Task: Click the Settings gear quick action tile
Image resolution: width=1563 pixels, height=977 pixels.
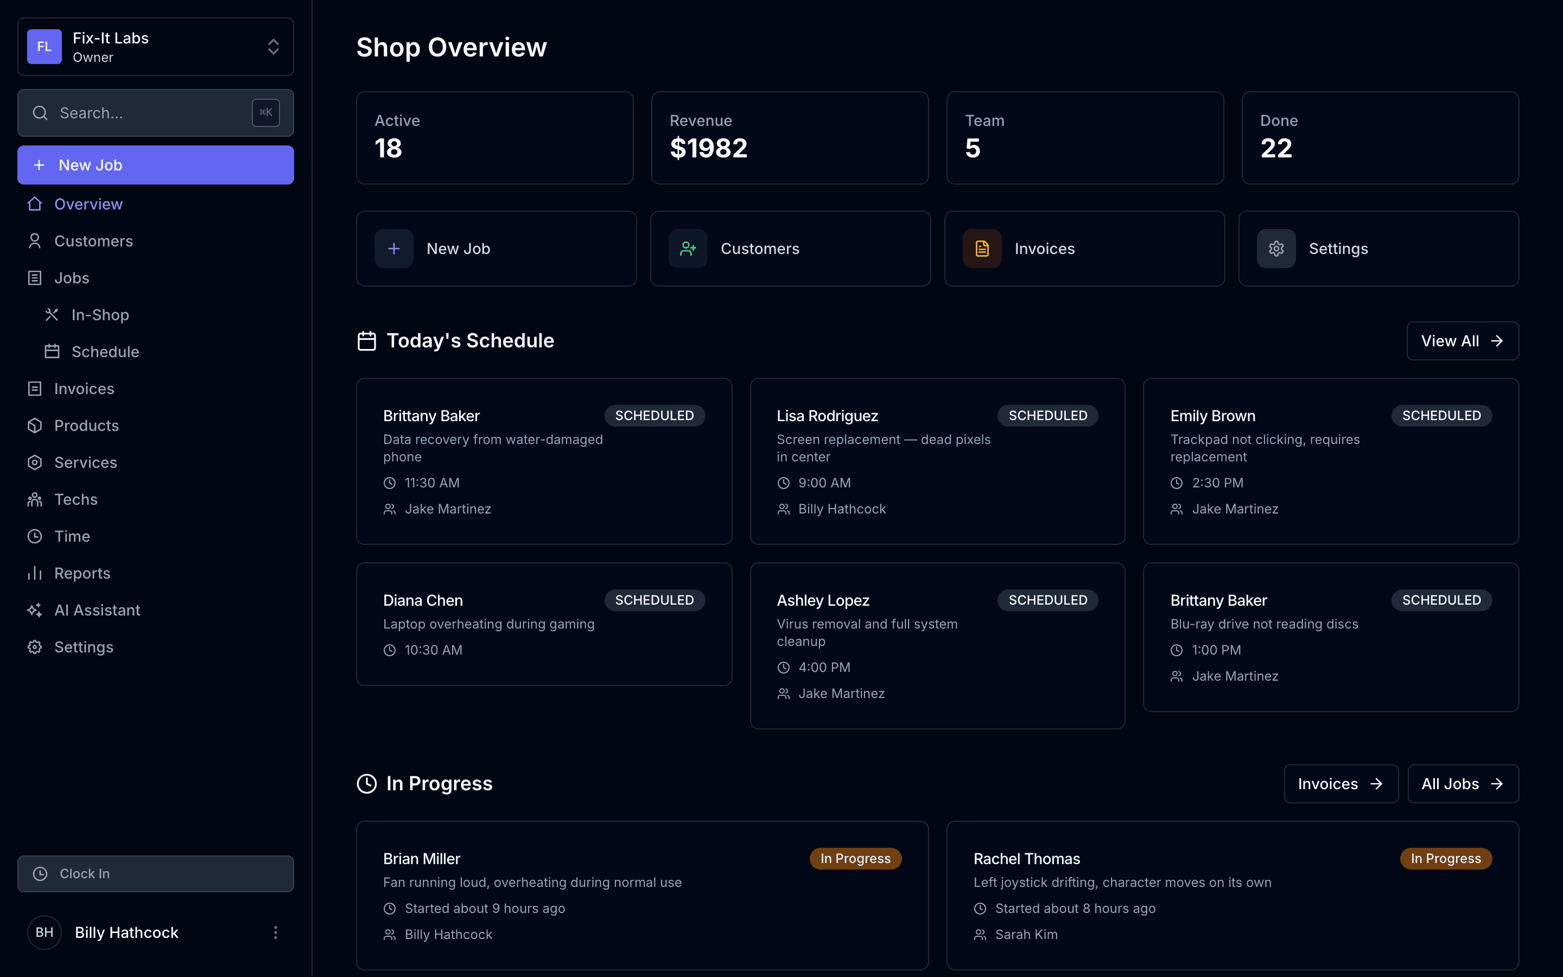Action: tap(1378, 248)
